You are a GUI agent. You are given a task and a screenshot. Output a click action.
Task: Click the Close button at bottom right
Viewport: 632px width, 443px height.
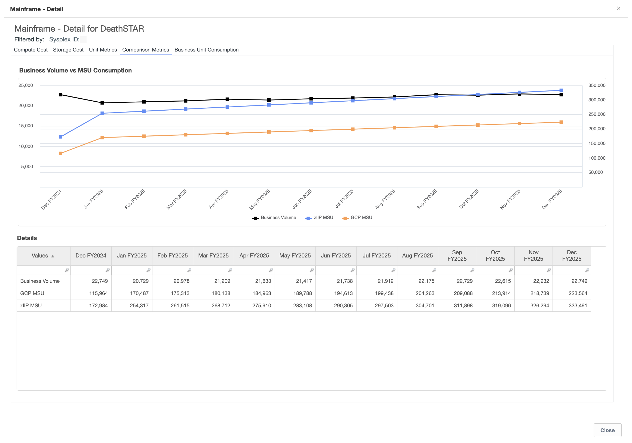point(608,430)
